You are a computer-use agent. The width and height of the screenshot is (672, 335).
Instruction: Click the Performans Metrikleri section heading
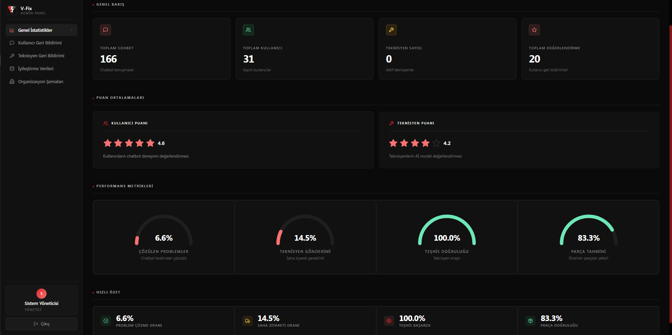coord(125,186)
